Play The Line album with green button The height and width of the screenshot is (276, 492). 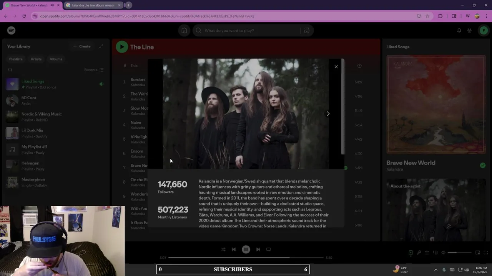(122, 47)
